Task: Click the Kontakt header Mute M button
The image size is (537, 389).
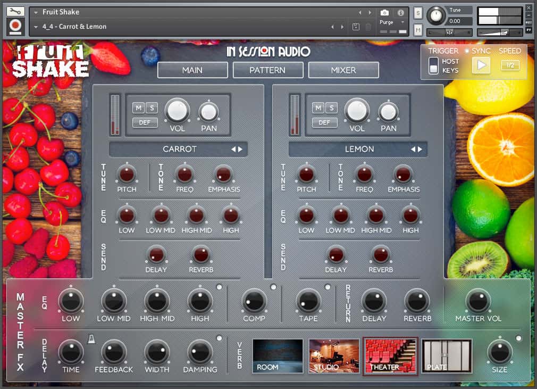Action: click(418, 30)
